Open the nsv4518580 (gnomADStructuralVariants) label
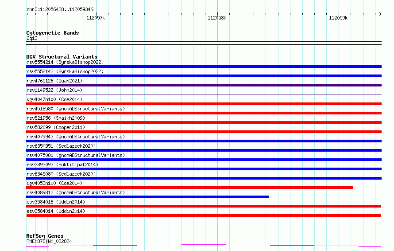The width and height of the screenshot is (394, 251). pyautogui.click(x=76, y=109)
